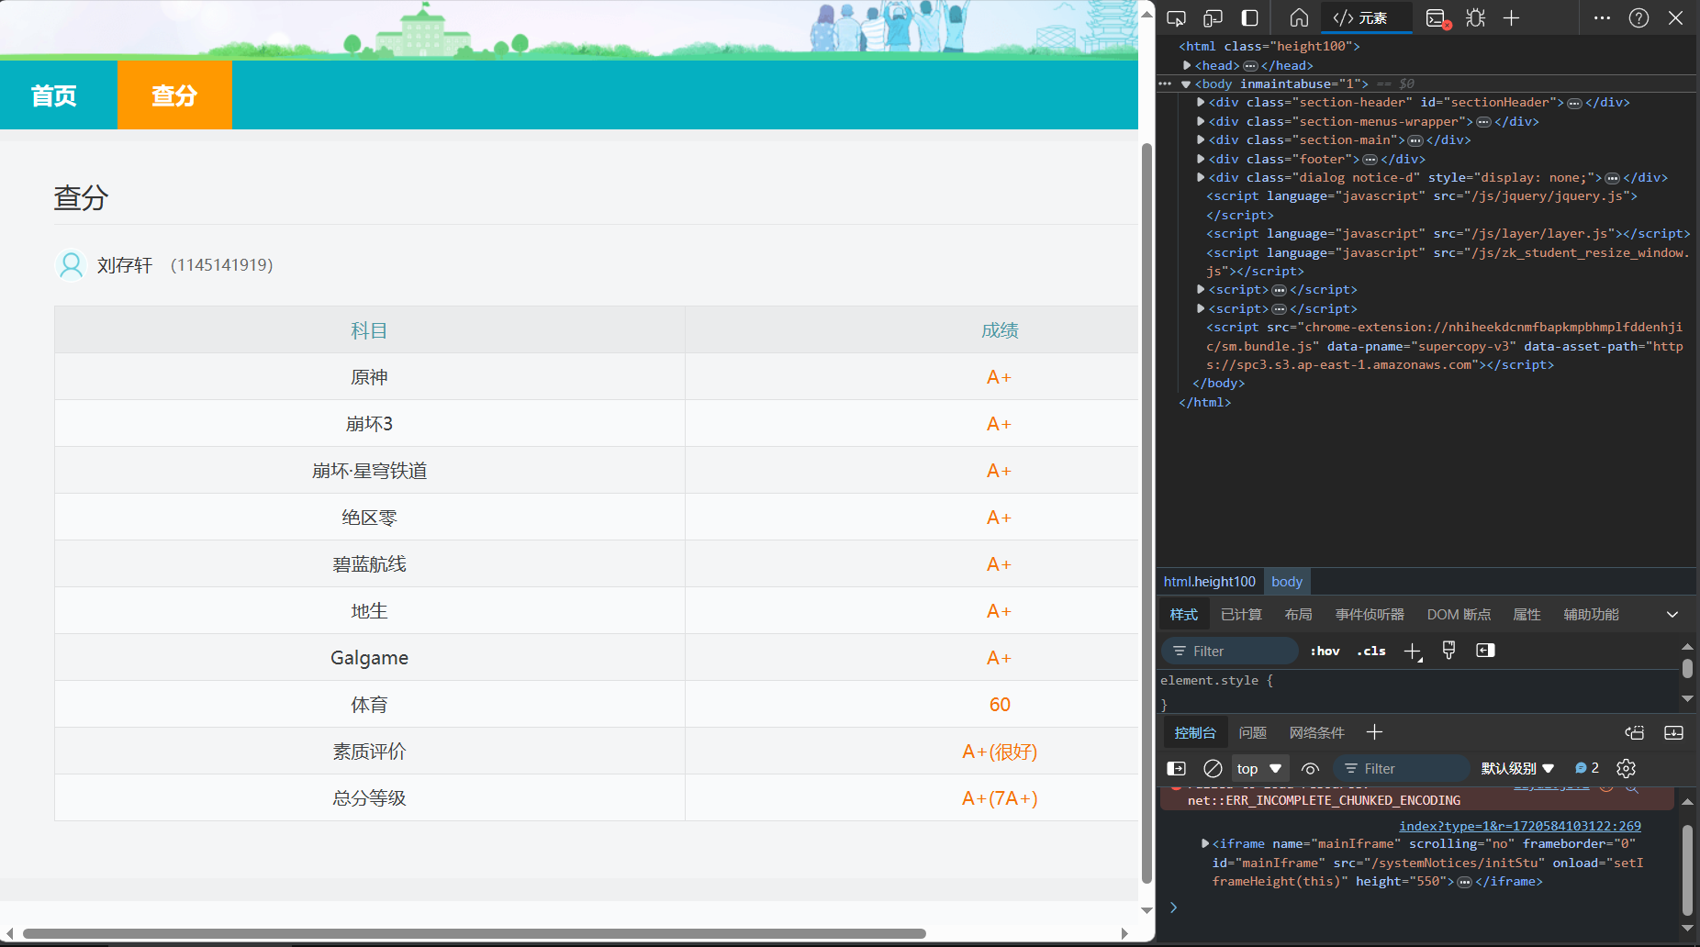Clear the console
The height and width of the screenshot is (947, 1700).
pos(1213,769)
